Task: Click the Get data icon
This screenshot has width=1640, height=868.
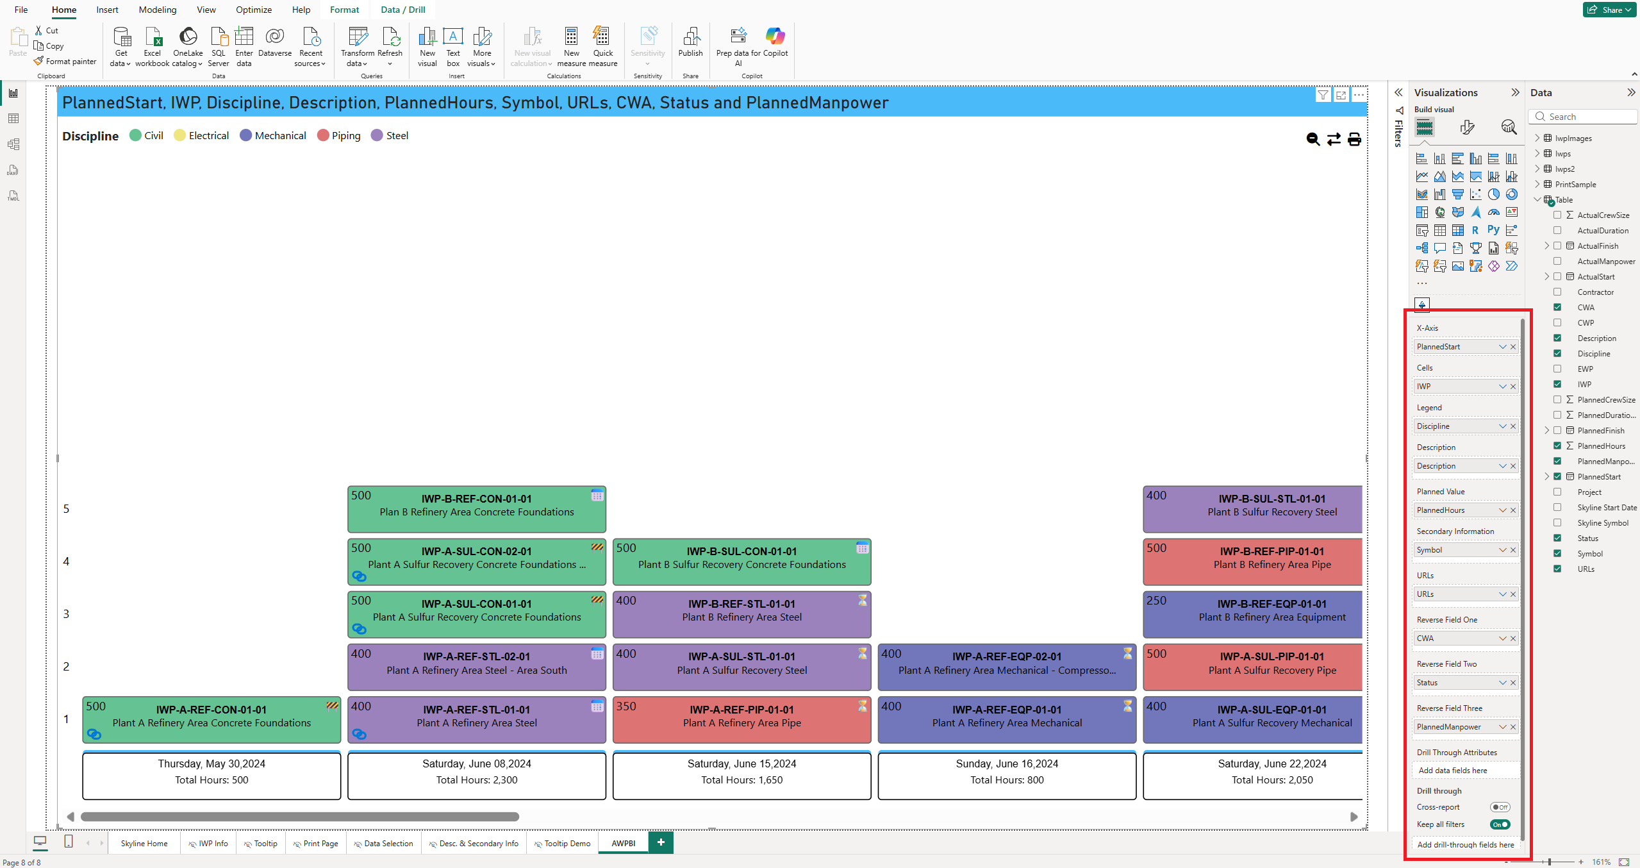Action: click(x=120, y=46)
